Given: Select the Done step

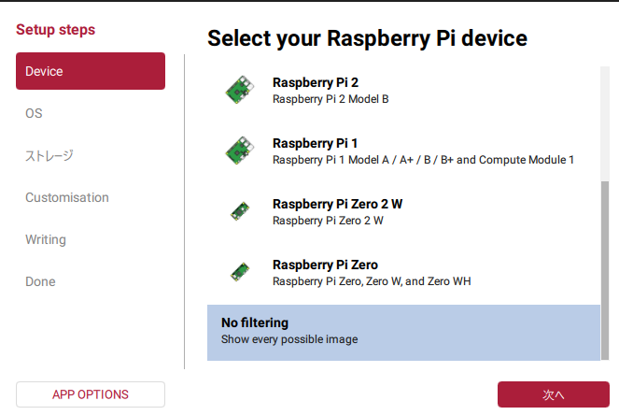Looking at the screenshot, I should (x=40, y=281).
